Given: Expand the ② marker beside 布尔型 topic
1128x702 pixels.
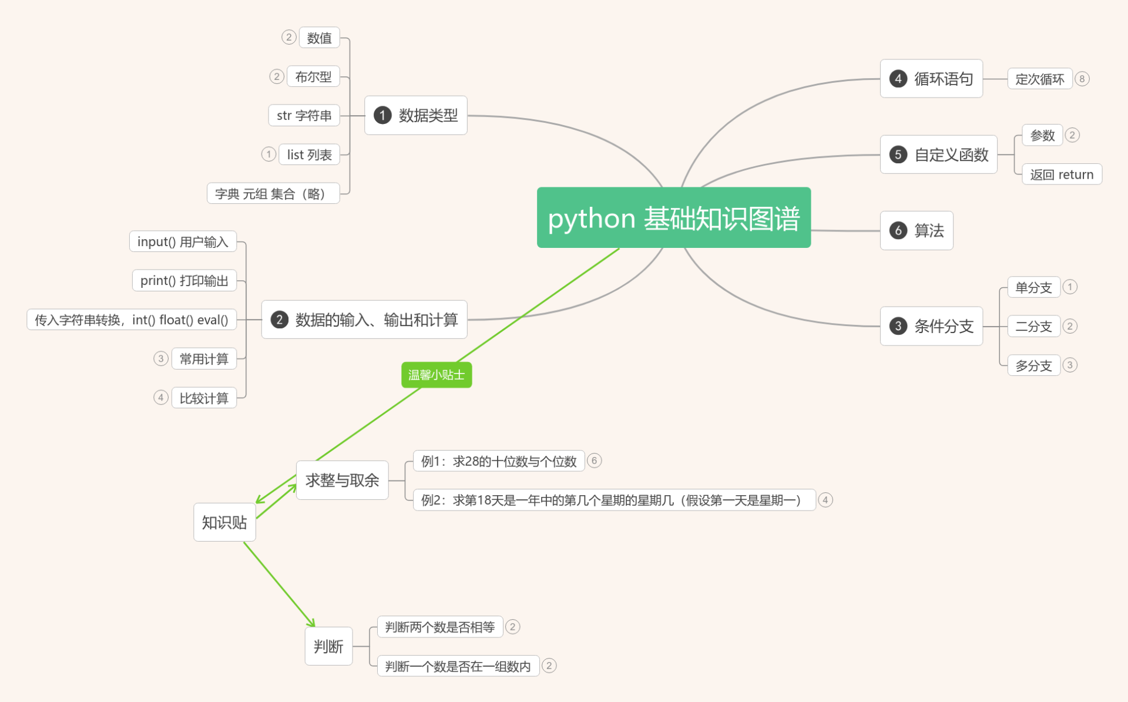Looking at the screenshot, I should click(x=277, y=76).
